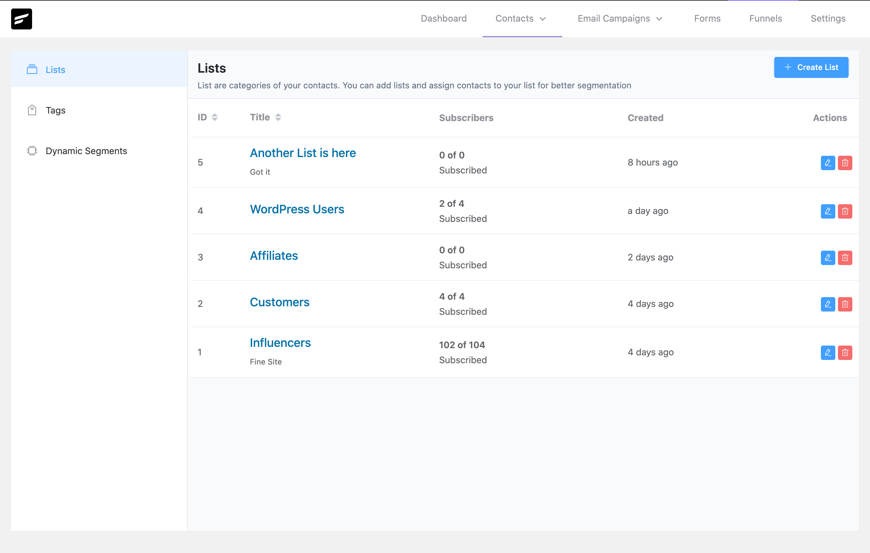This screenshot has height=553, width=870.
Task: Click the '2 of 4' subscriber count
Action: pyautogui.click(x=451, y=203)
